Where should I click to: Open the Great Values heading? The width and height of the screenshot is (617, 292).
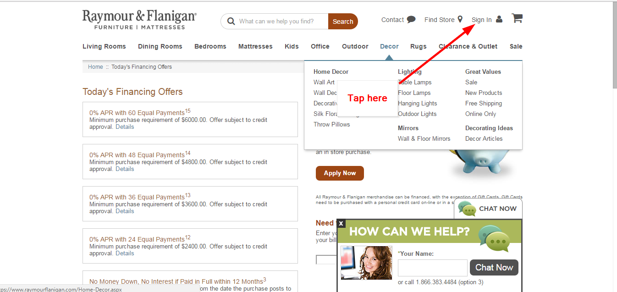point(483,72)
